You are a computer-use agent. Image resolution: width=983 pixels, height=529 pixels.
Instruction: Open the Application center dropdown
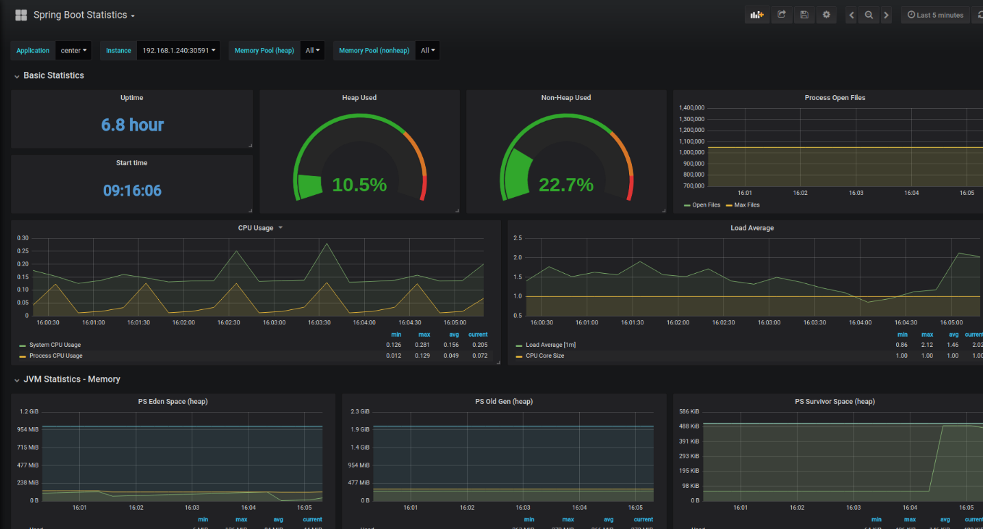coord(75,51)
